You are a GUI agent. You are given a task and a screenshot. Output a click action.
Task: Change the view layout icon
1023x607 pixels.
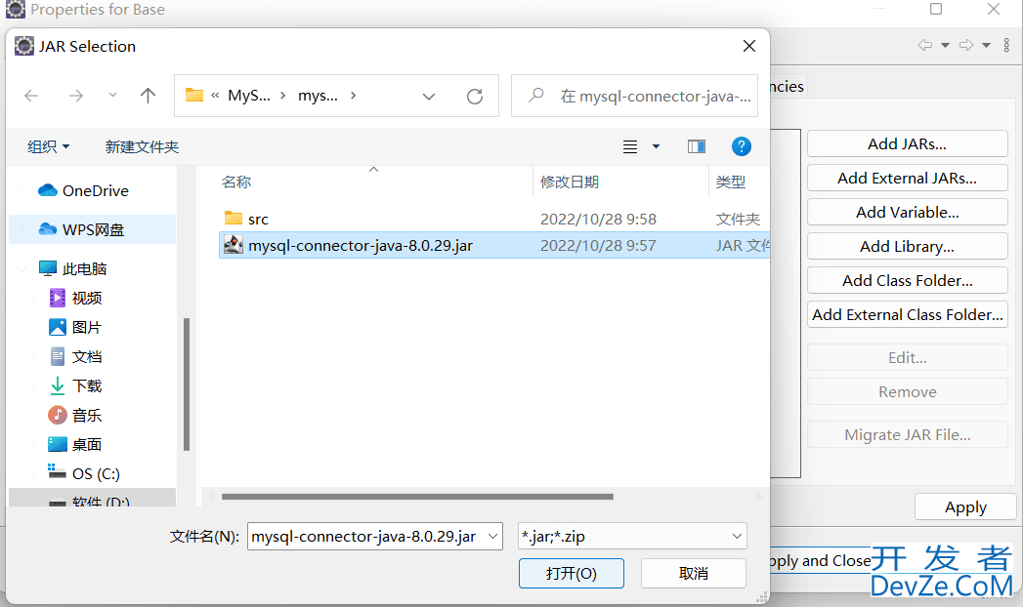point(629,146)
